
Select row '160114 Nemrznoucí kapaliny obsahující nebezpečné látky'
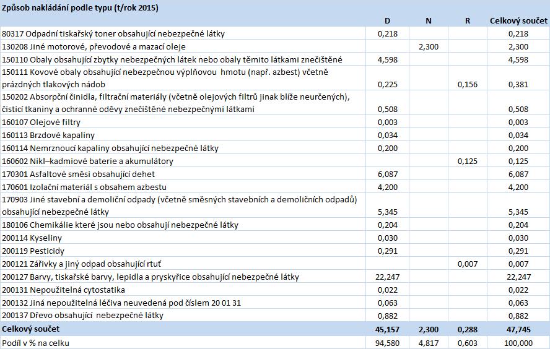click(275, 148)
